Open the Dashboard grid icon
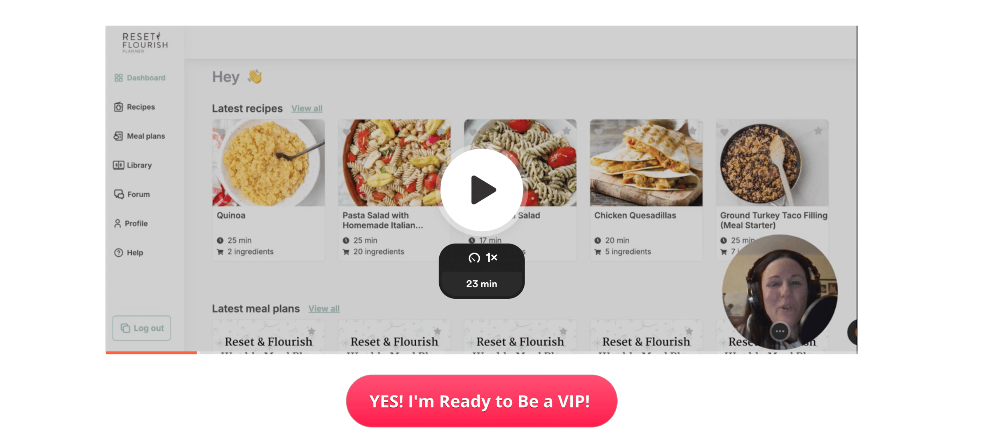This screenshot has width=989, height=443. coord(119,78)
